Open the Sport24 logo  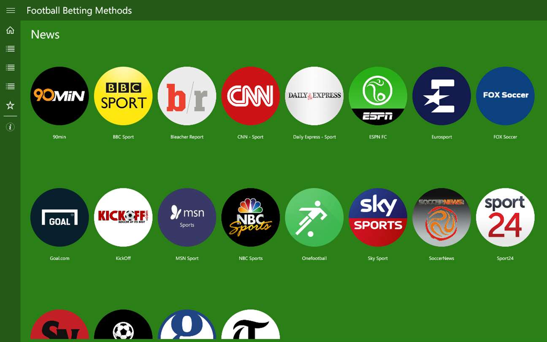click(x=506, y=217)
